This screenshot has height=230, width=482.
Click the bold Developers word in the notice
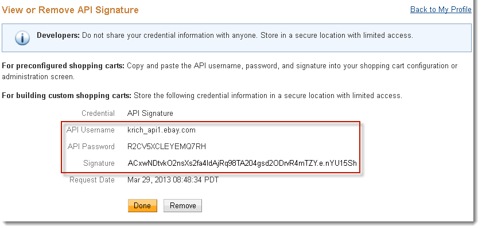(58, 36)
